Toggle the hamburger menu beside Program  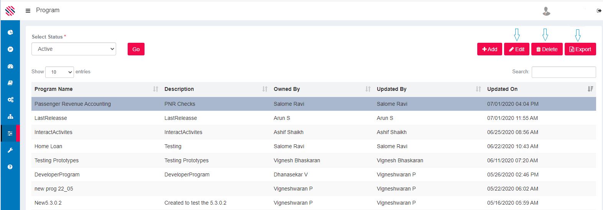[x=28, y=11]
